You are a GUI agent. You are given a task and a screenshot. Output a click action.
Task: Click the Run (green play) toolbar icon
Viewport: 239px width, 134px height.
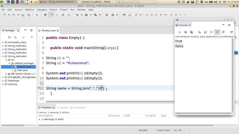click(x=86, y=15)
